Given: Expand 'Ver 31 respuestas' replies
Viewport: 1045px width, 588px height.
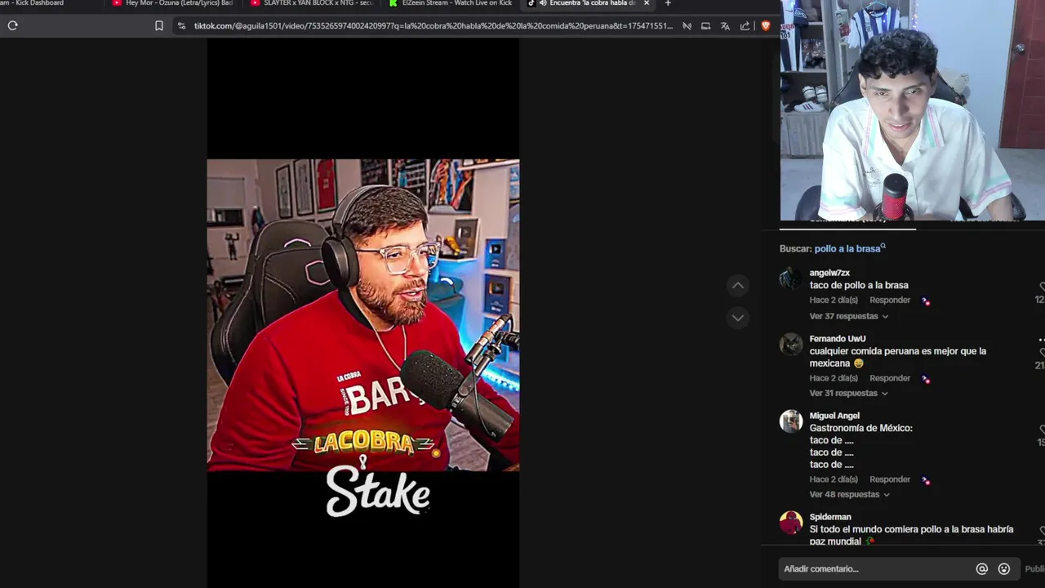Looking at the screenshot, I should (849, 394).
